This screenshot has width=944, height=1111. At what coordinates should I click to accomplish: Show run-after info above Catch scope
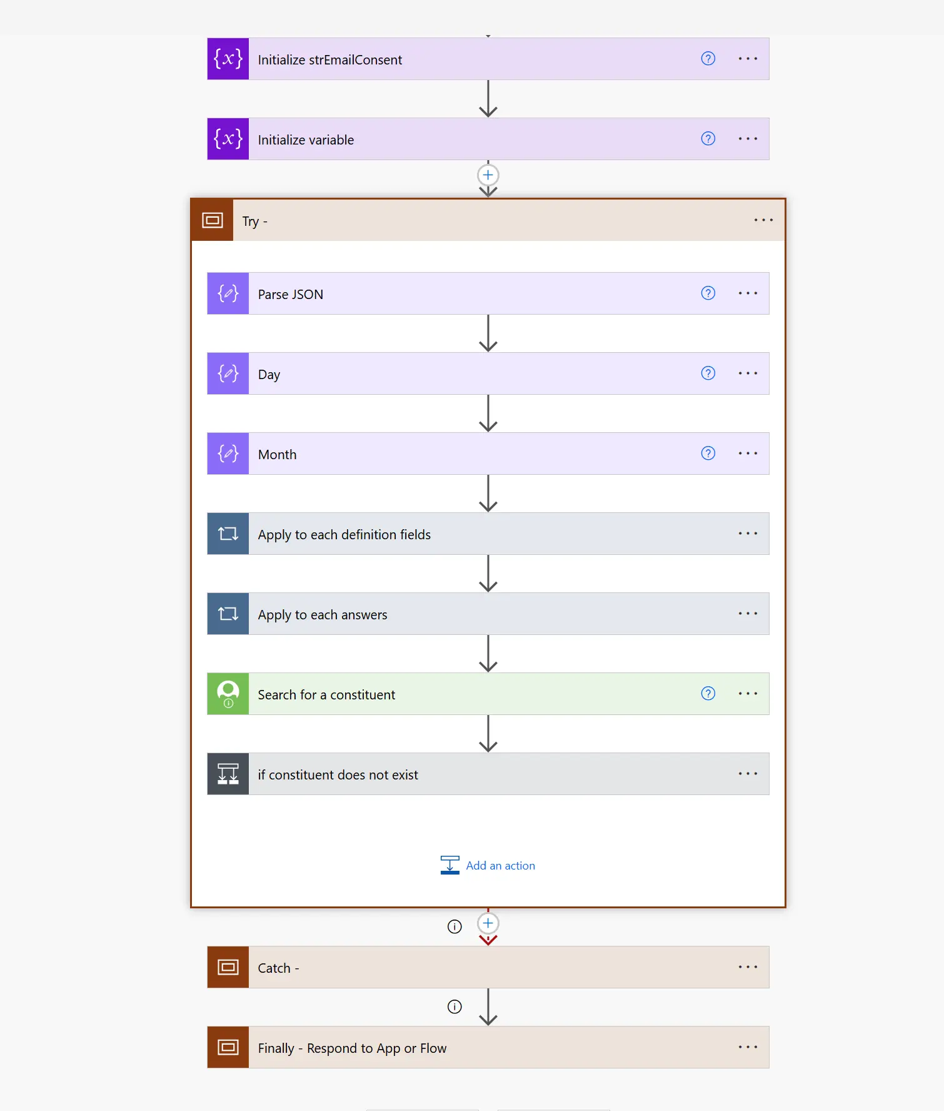(454, 926)
